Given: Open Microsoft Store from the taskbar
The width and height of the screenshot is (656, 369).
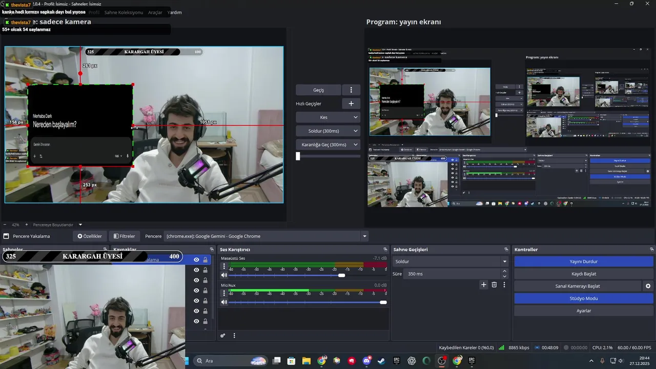Looking at the screenshot, I should [x=291, y=361].
